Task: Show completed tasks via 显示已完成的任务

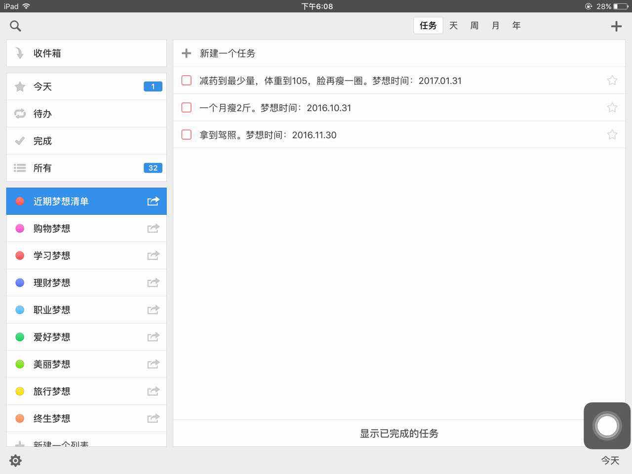Action: click(x=398, y=434)
